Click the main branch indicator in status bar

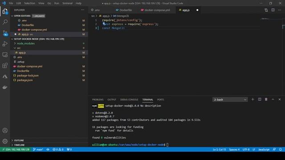pos(38,149)
